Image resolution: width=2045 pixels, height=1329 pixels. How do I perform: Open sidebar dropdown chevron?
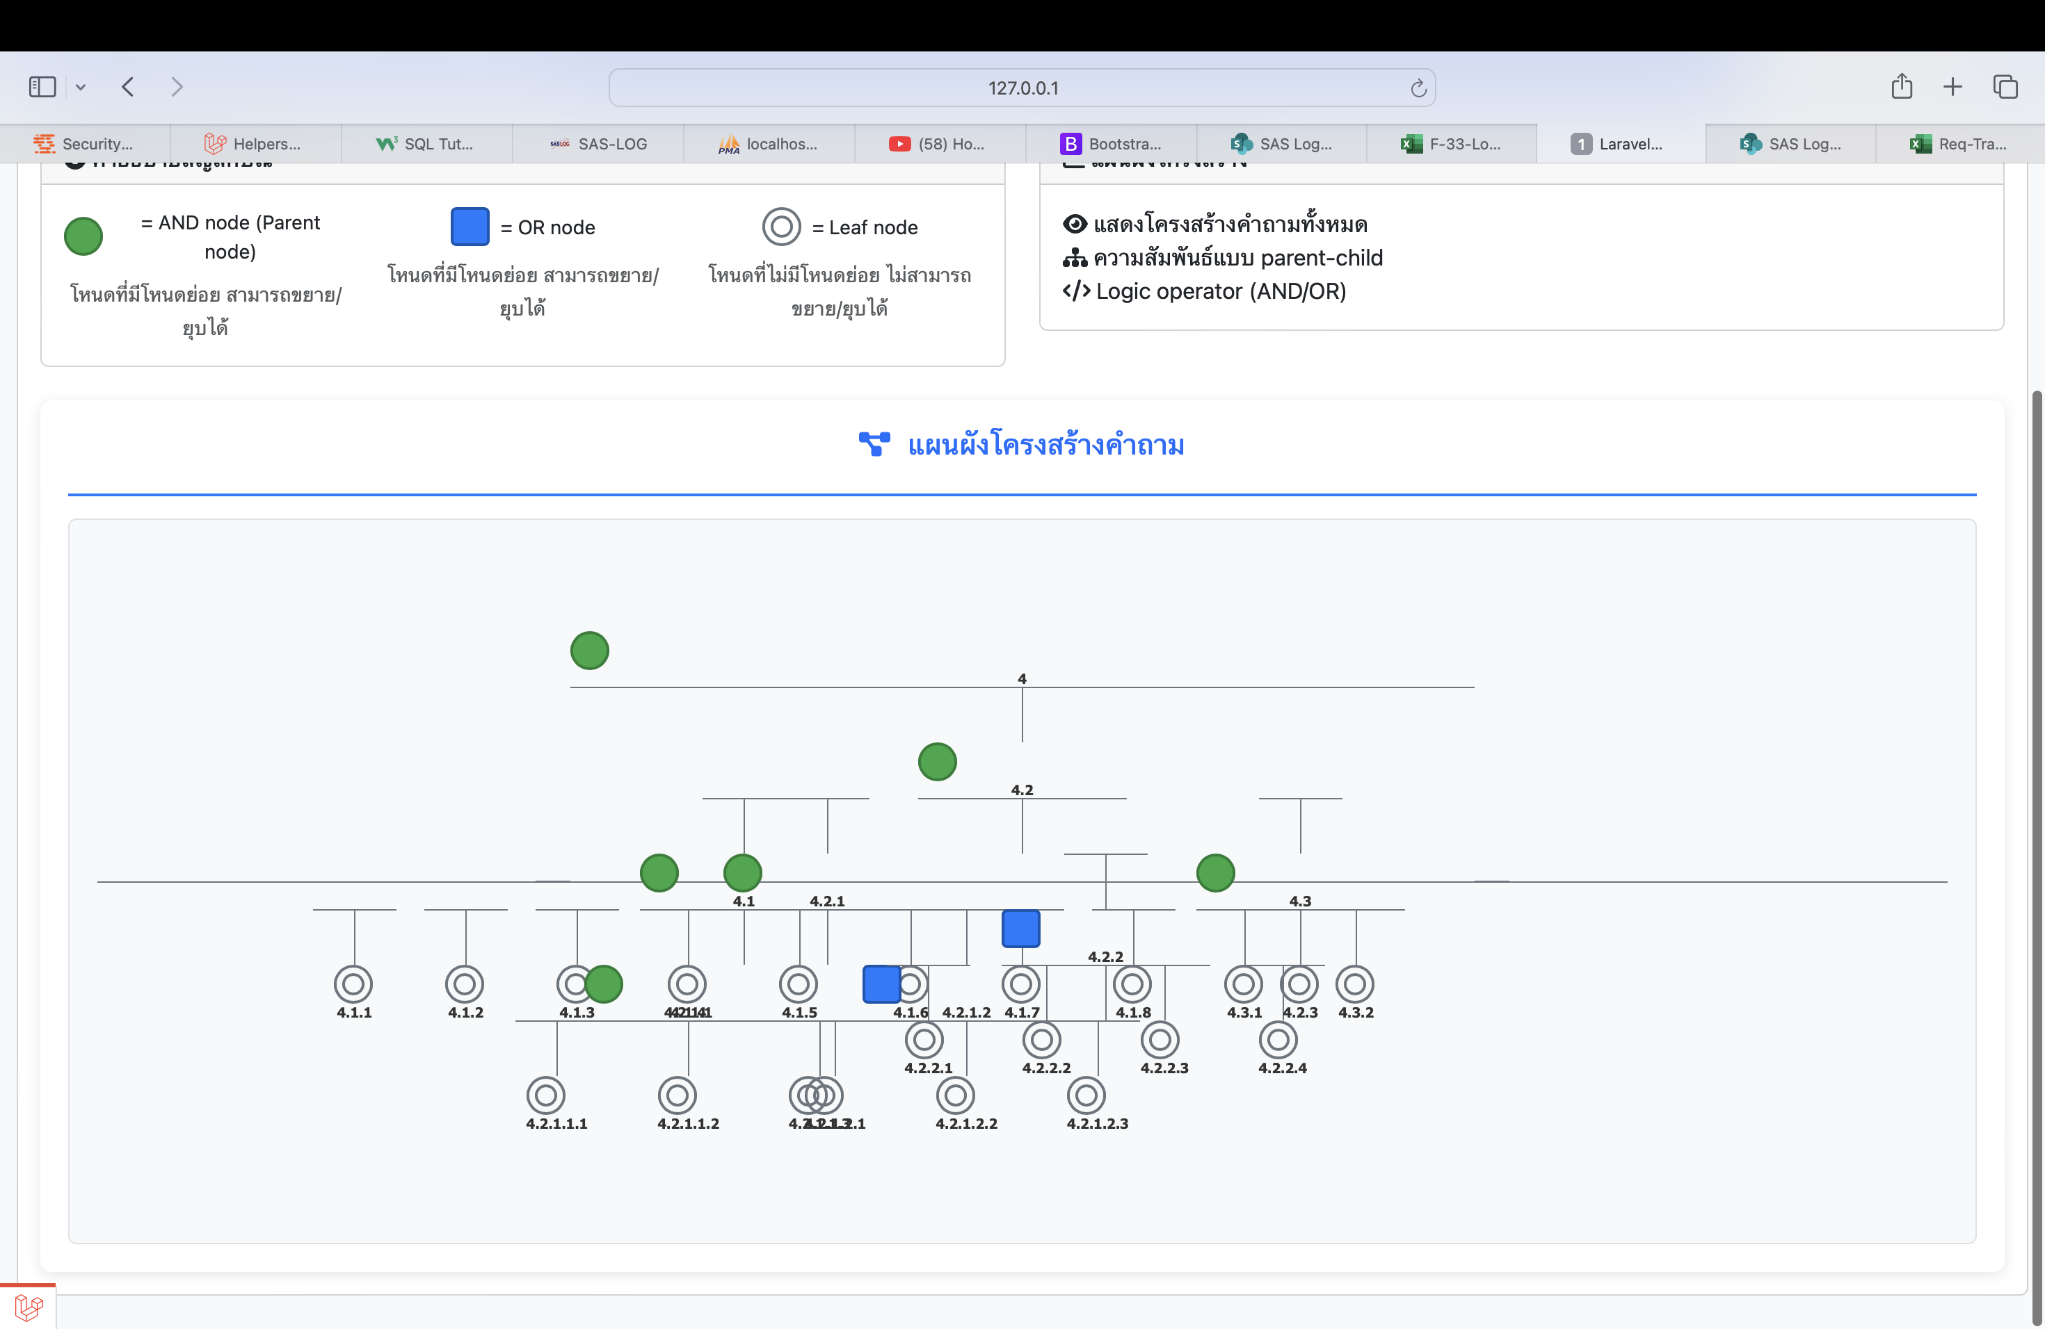coord(81,87)
